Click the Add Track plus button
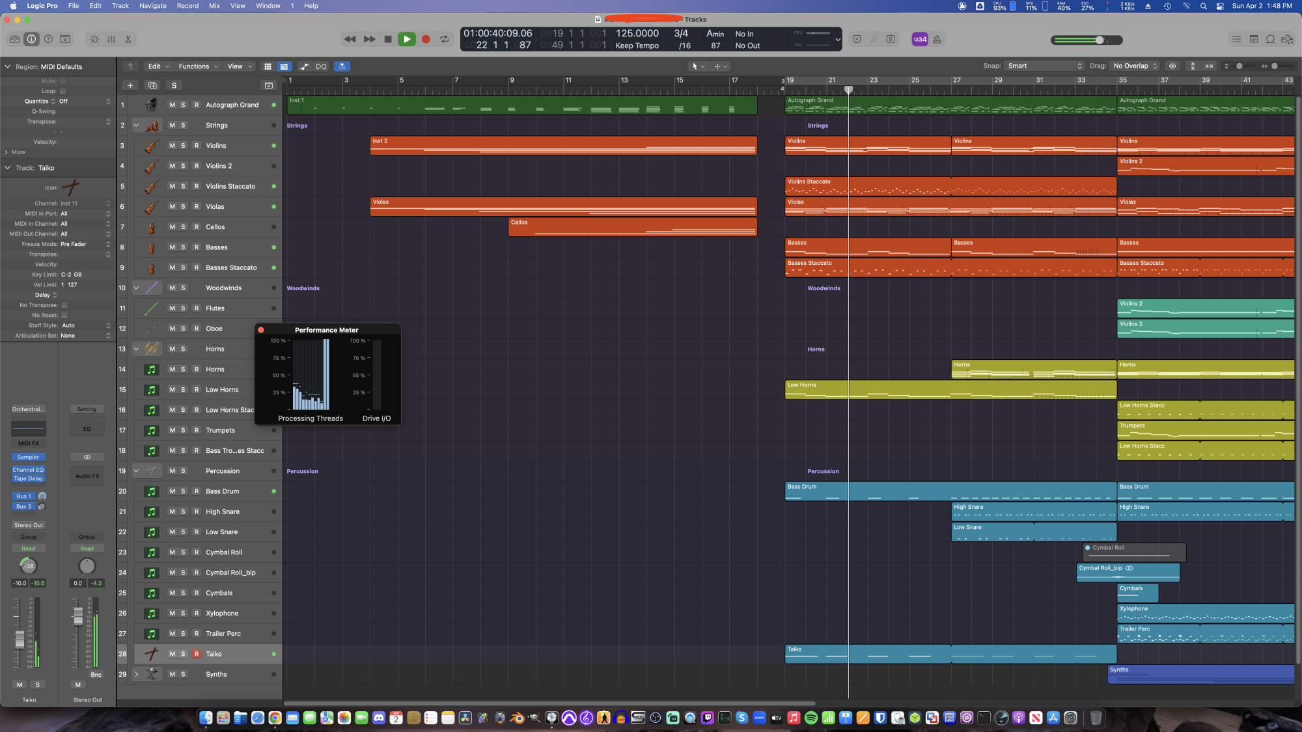The width and height of the screenshot is (1302, 732). (x=130, y=85)
